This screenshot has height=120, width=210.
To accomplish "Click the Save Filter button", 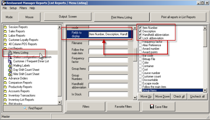I will [159, 107].
